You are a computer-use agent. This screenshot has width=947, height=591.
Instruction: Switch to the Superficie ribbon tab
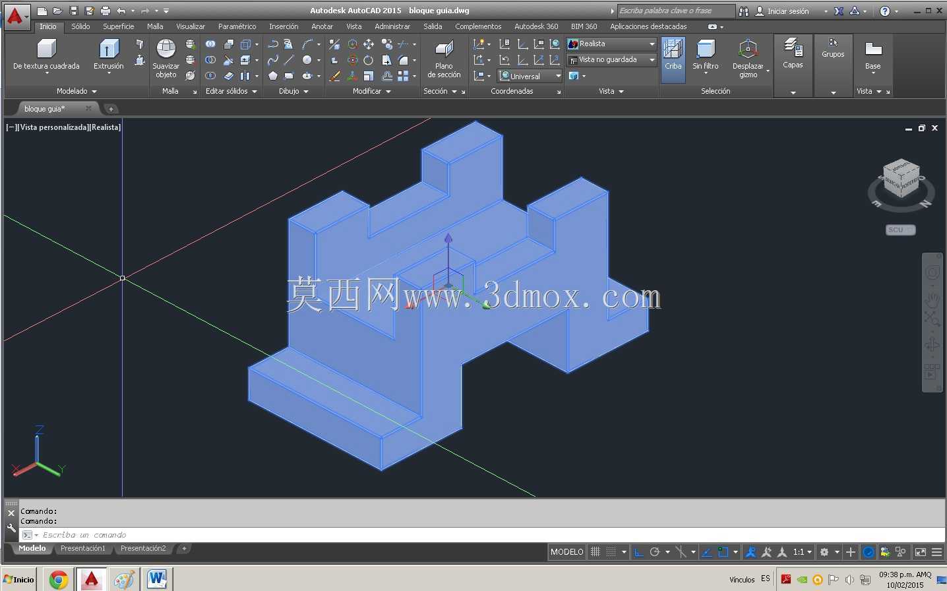pos(119,26)
